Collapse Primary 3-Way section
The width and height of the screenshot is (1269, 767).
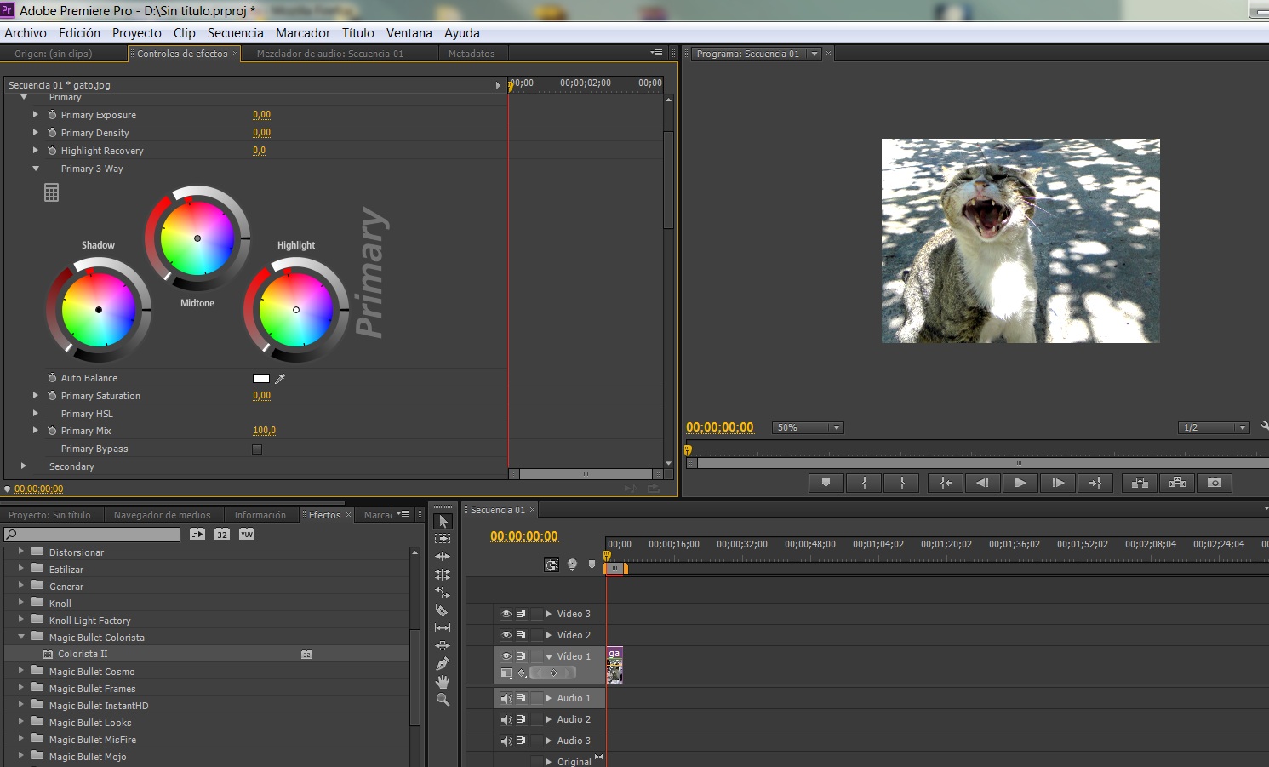[x=36, y=169]
